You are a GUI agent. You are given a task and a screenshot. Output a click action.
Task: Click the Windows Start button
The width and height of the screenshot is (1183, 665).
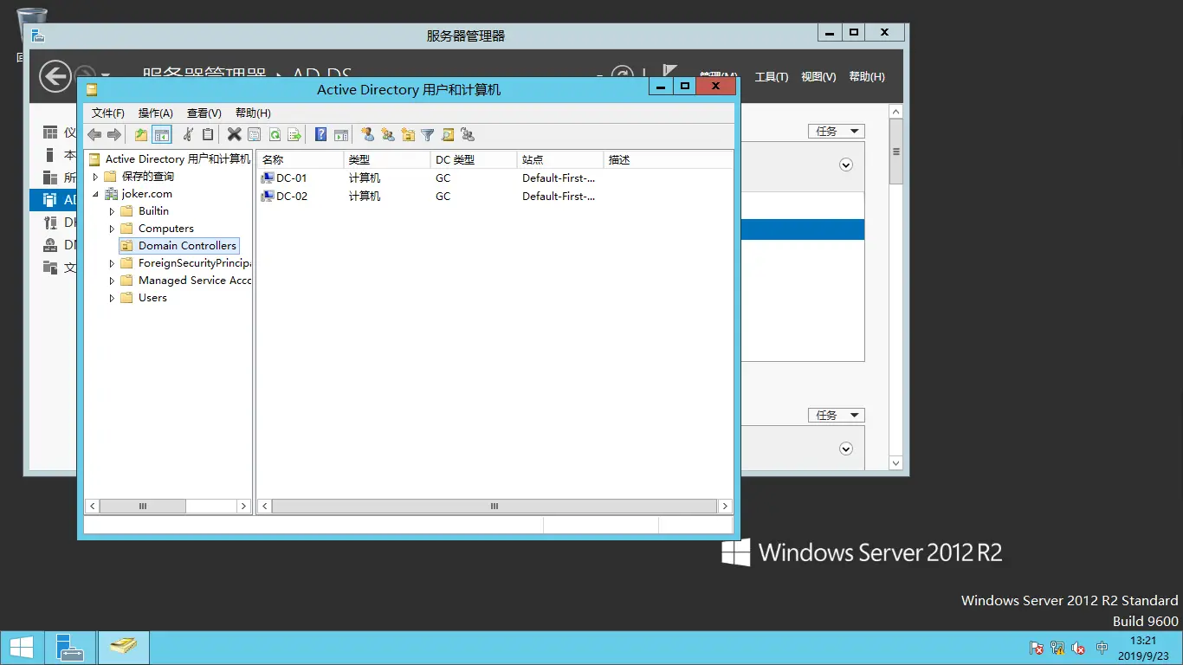[21, 648]
